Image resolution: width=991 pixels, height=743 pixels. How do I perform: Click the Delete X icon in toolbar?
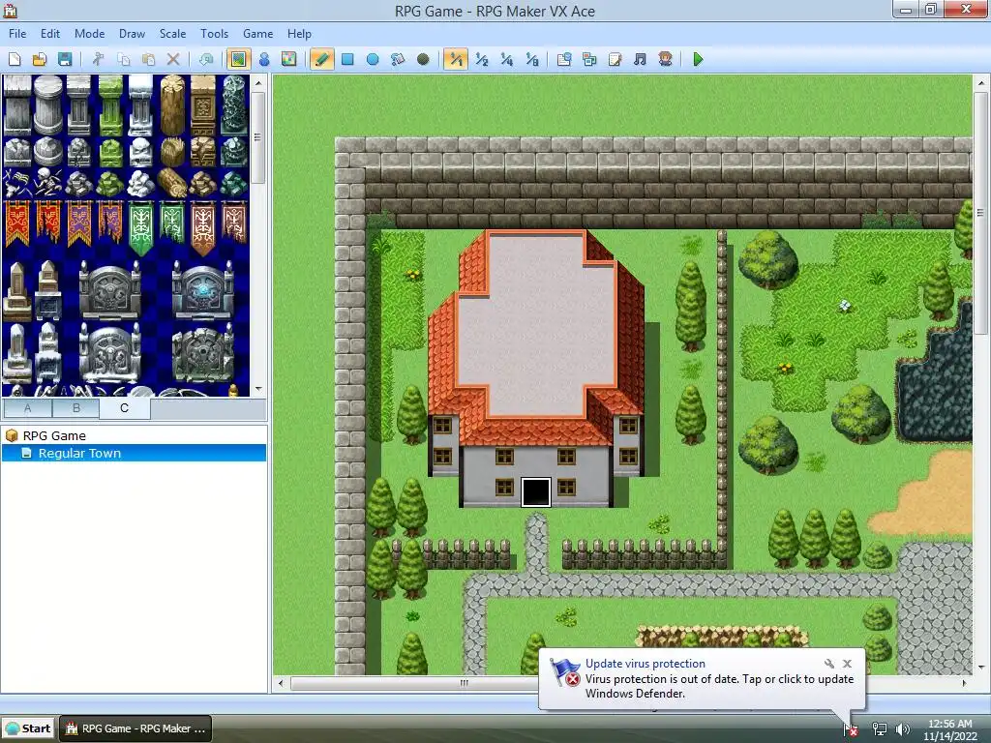coord(173,59)
